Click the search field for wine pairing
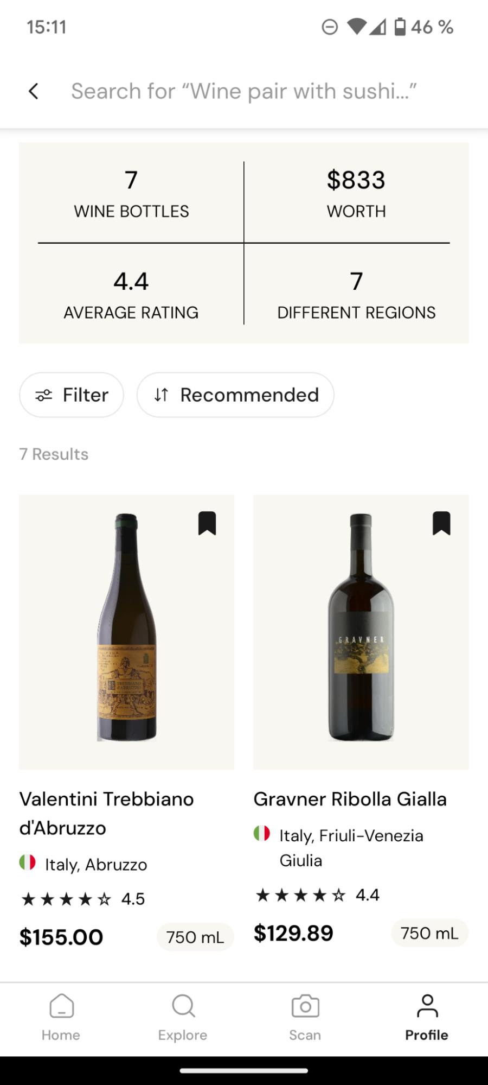 [244, 91]
